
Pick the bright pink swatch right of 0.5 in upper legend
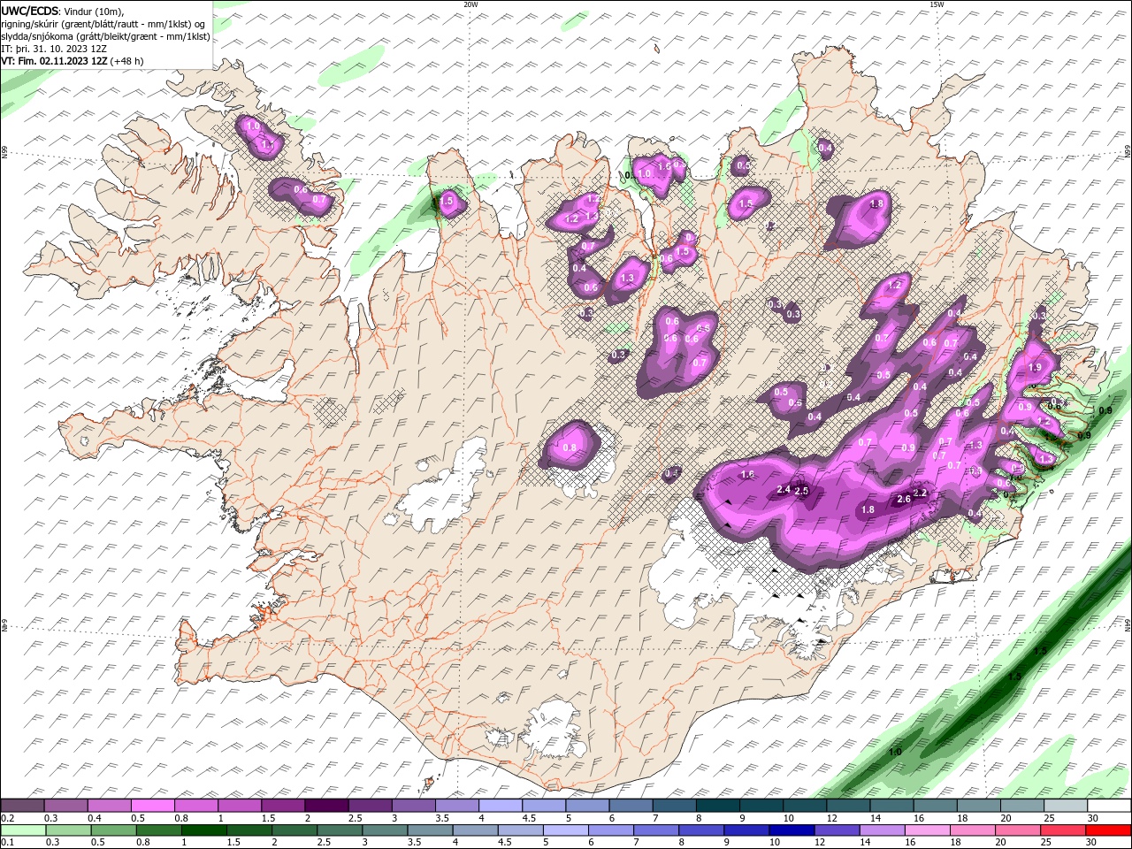tap(152, 806)
